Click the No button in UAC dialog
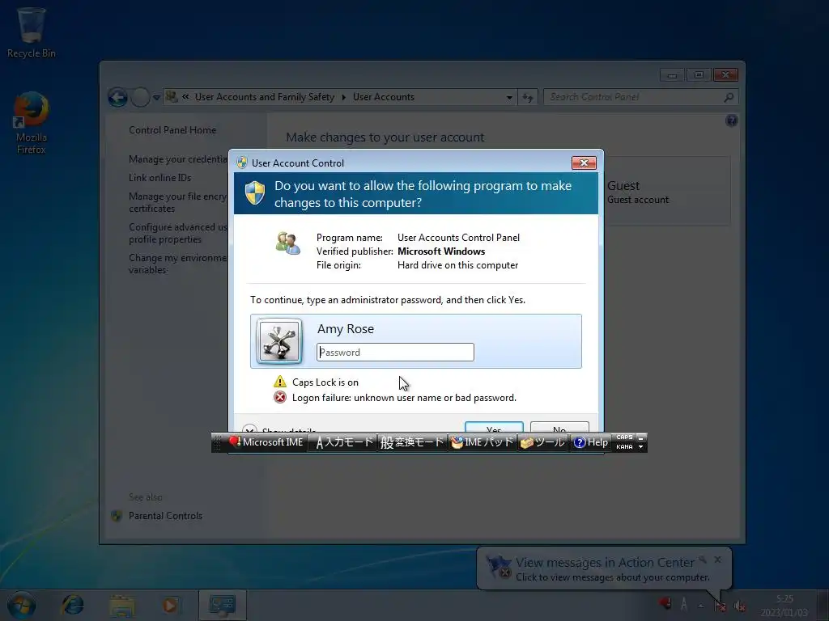Image resolution: width=829 pixels, height=621 pixels. click(x=559, y=427)
